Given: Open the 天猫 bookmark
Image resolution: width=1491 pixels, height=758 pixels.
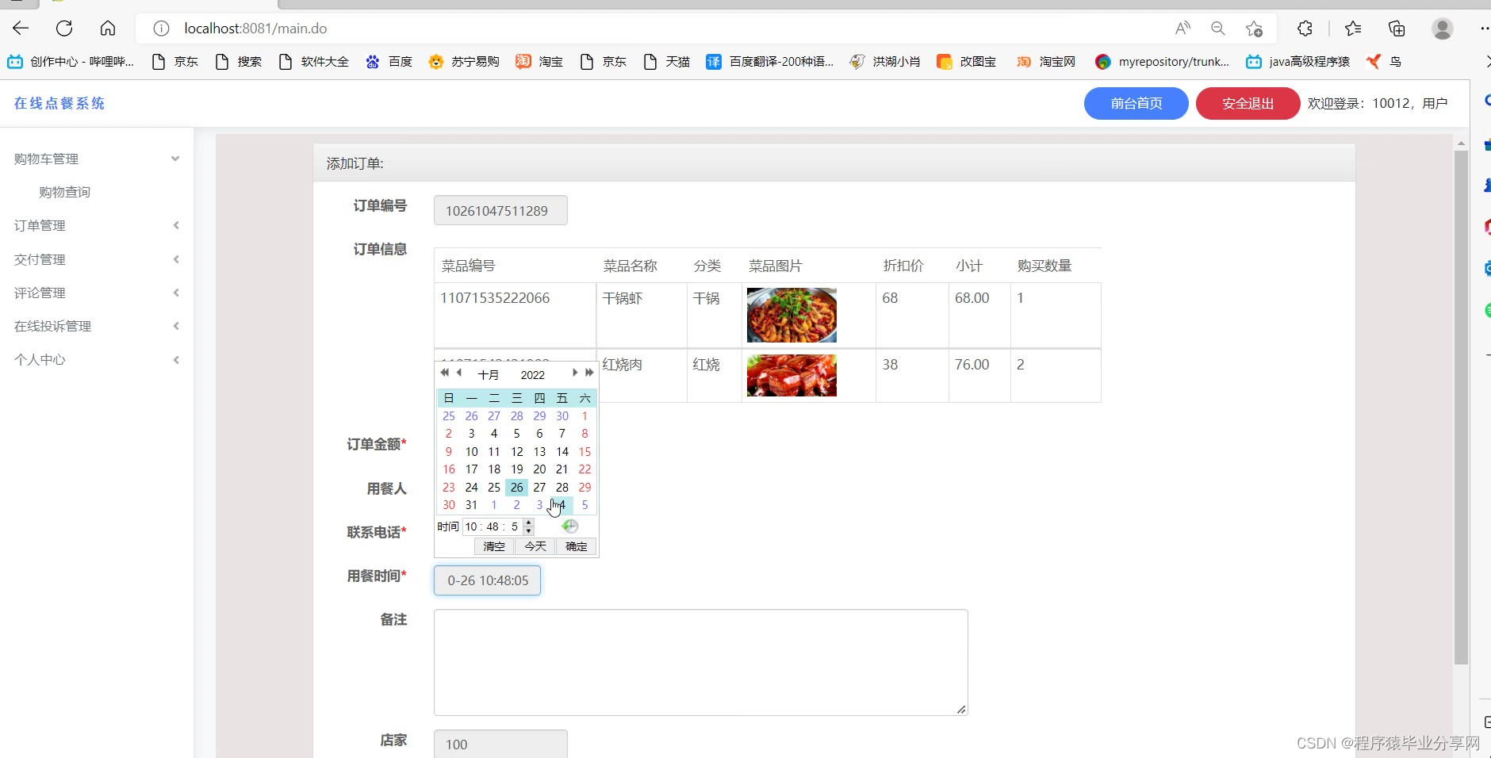Looking at the screenshot, I should [666, 61].
